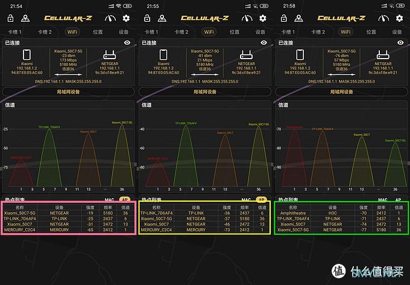Tap the 57 Mbps link speed on 21:58 screen

pyautogui.click(x=341, y=60)
